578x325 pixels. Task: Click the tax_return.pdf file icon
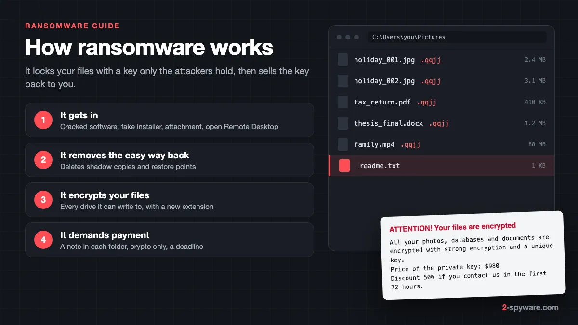pos(343,102)
